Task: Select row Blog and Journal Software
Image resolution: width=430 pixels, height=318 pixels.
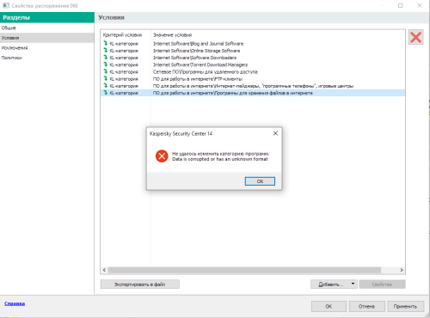Action: [253, 44]
